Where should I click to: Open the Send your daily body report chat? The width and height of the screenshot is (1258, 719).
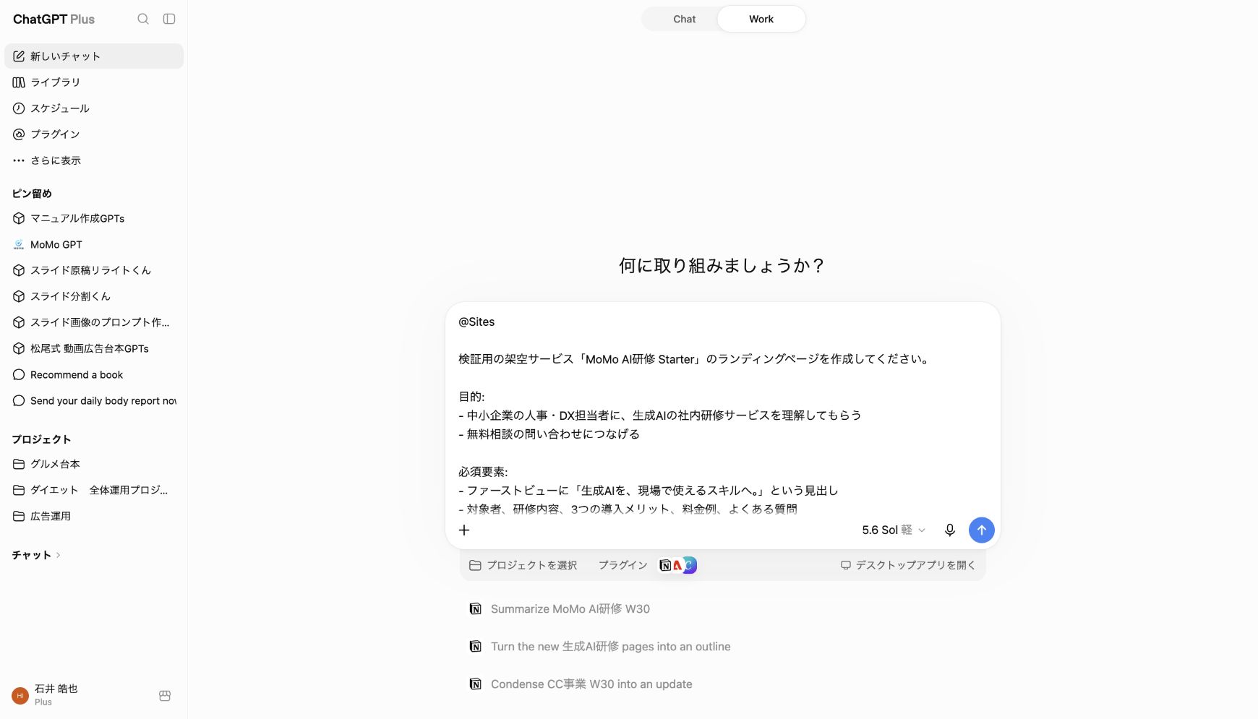(x=94, y=400)
